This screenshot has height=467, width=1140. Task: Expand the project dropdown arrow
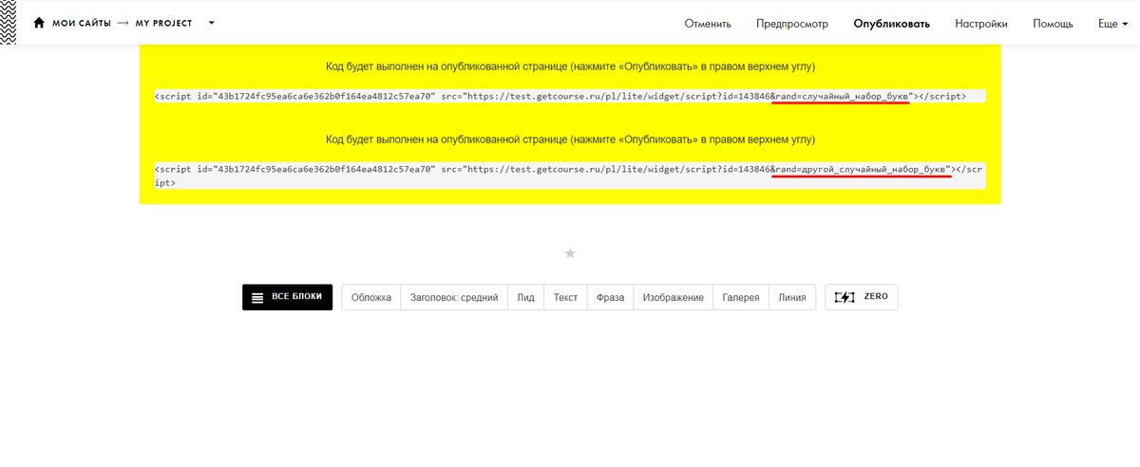click(x=211, y=23)
